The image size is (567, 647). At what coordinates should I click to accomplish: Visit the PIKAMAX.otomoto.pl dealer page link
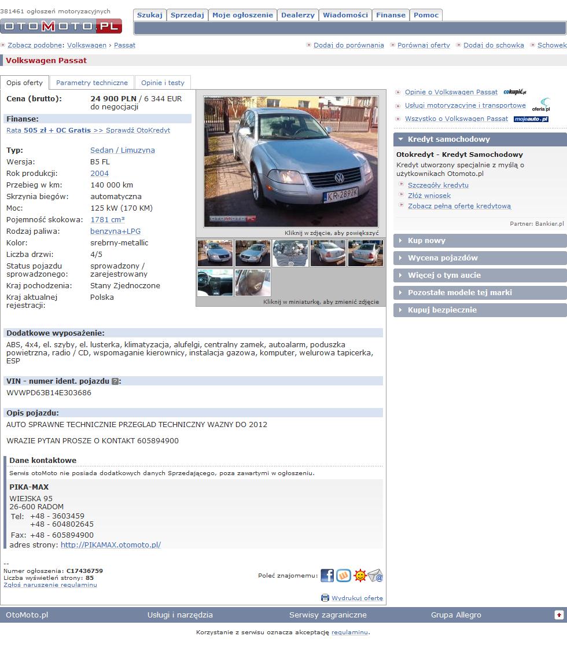[x=111, y=545]
